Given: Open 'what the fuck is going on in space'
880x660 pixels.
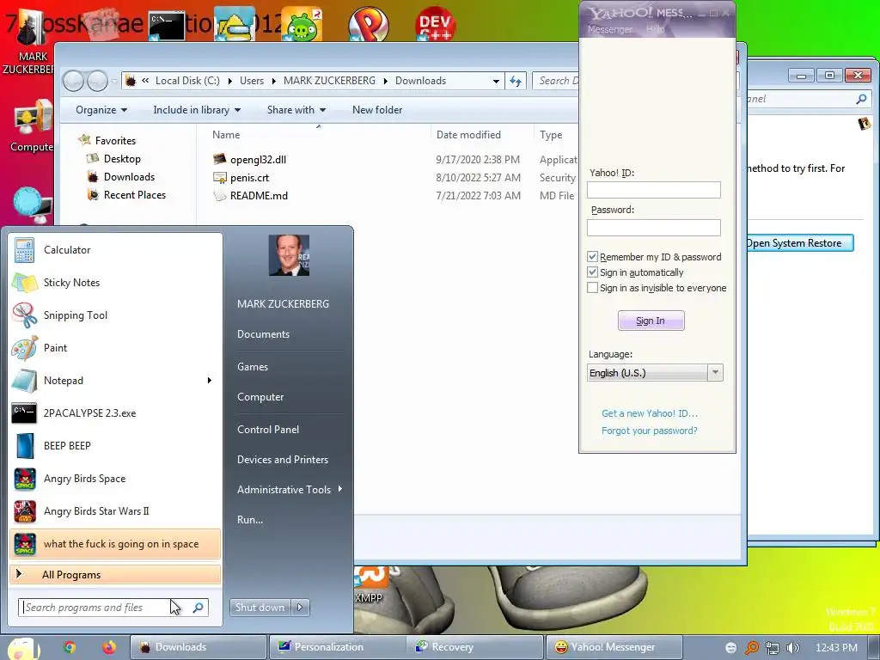Looking at the screenshot, I should (115, 544).
